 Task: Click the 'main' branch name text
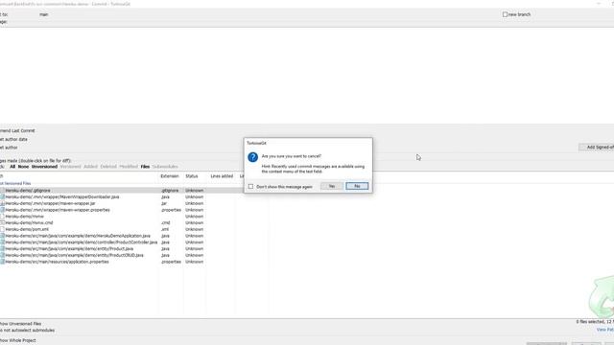(43, 14)
